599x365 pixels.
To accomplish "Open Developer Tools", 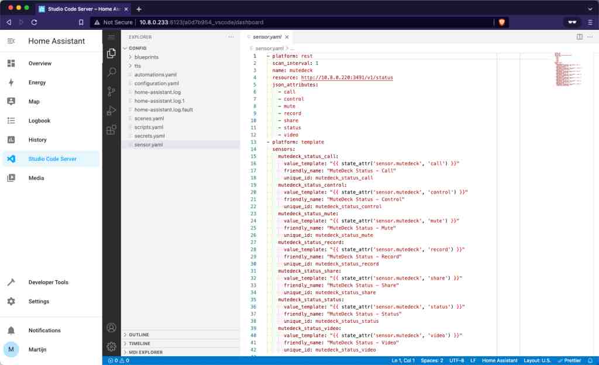I will tap(51, 282).
